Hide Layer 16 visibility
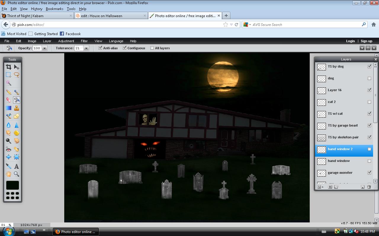Image resolution: width=379 pixels, height=236 pixels. tap(369, 90)
